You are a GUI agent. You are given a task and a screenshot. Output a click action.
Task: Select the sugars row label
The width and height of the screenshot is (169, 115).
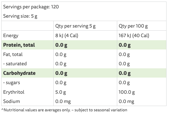coord(11,83)
